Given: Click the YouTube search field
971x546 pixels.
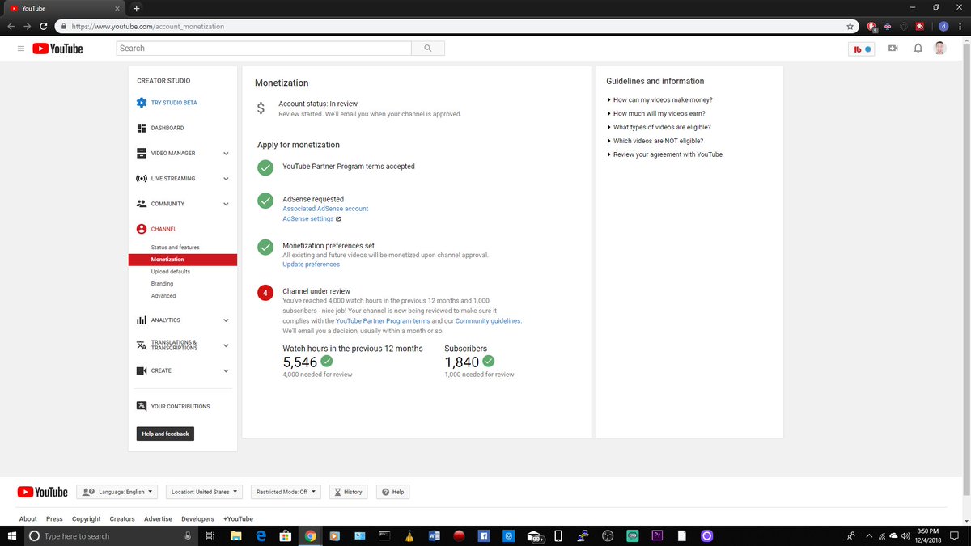Looking at the screenshot, I should click(264, 49).
